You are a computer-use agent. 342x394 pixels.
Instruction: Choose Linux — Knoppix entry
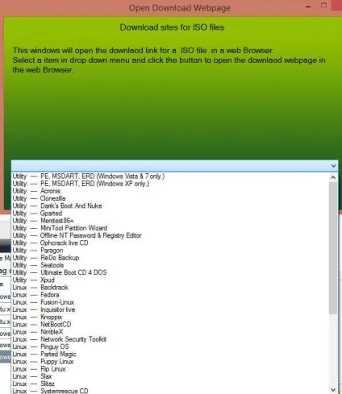tap(170, 317)
